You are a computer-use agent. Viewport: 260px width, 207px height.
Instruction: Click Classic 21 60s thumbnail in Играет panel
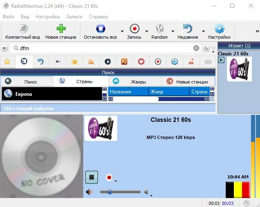tap(239, 69)
